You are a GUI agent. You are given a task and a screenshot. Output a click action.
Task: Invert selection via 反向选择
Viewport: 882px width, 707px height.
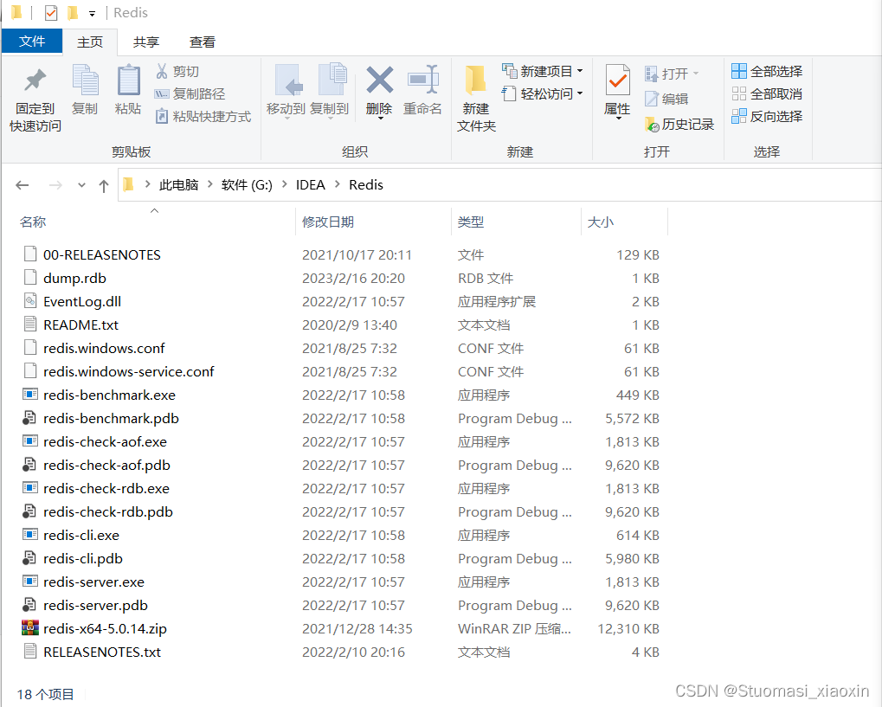coord(767,117)
